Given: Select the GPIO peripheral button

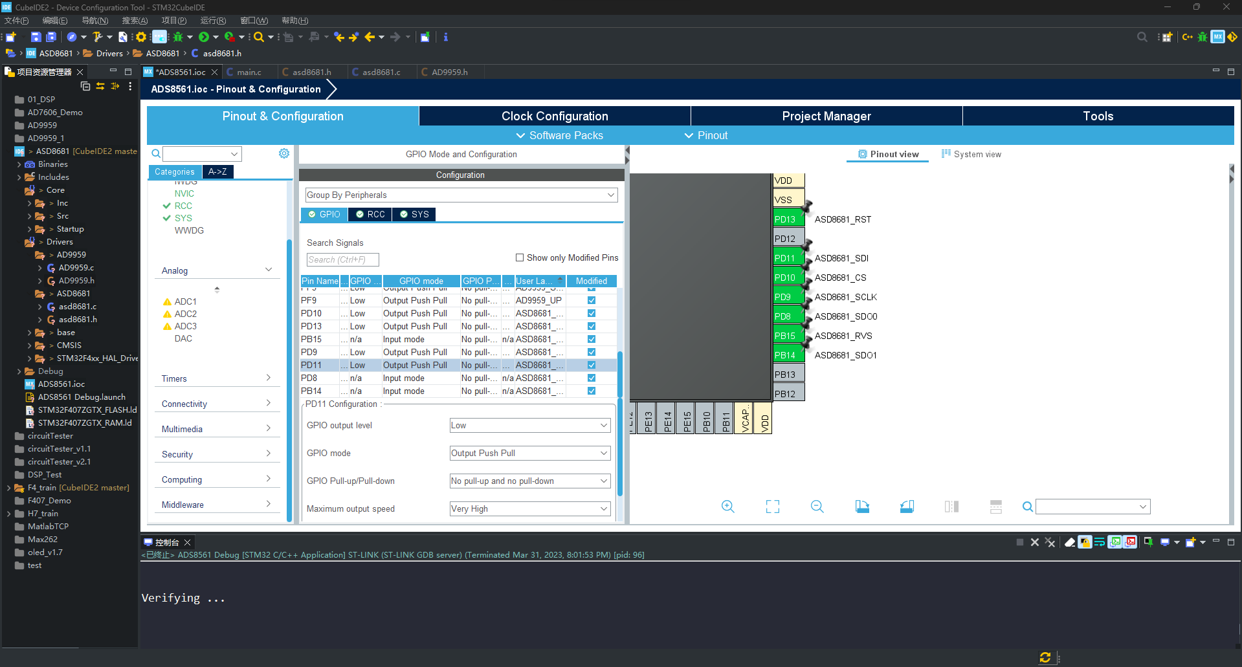Looking at the screenshot, I should 324,214.
